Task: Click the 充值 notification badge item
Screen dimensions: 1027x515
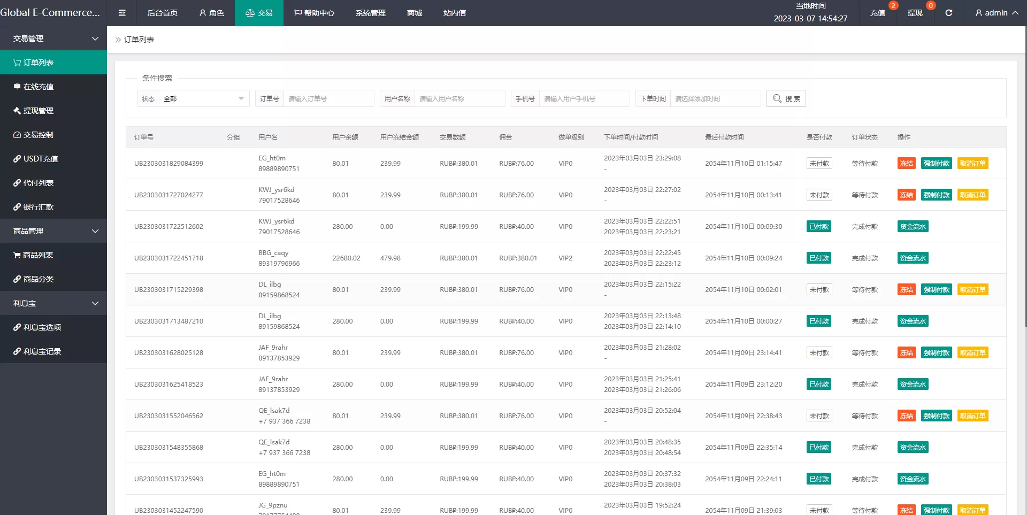Action: coord(878,13)
